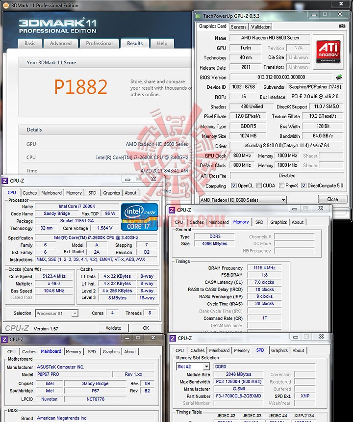353x422 pixels.
Task: Click the GPU-Z screenshot camera icon
Action: pos(342,26)
